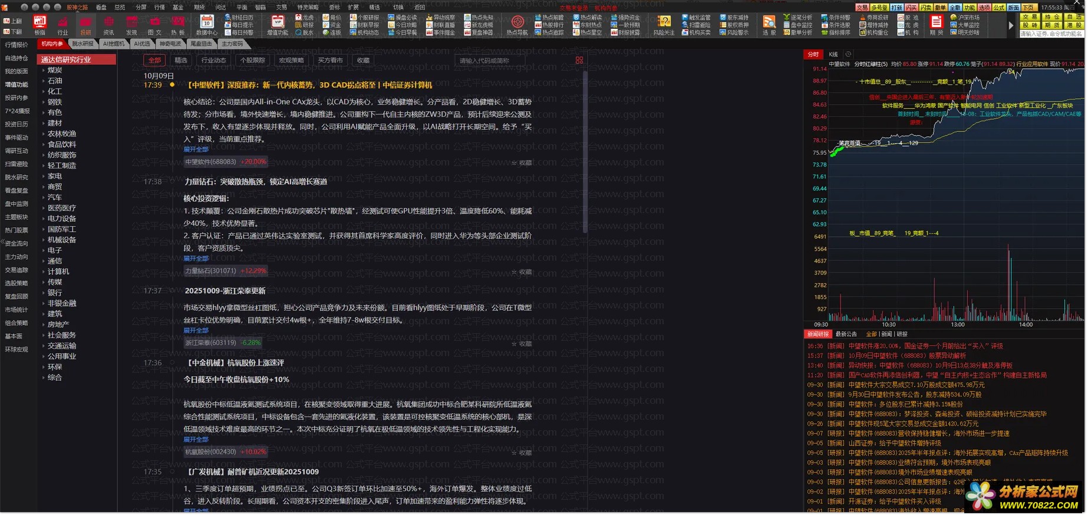Open news item 中望软件涨20.00%
The width and height of the screenshot is (1088, 515).
[x=925, y=346]
